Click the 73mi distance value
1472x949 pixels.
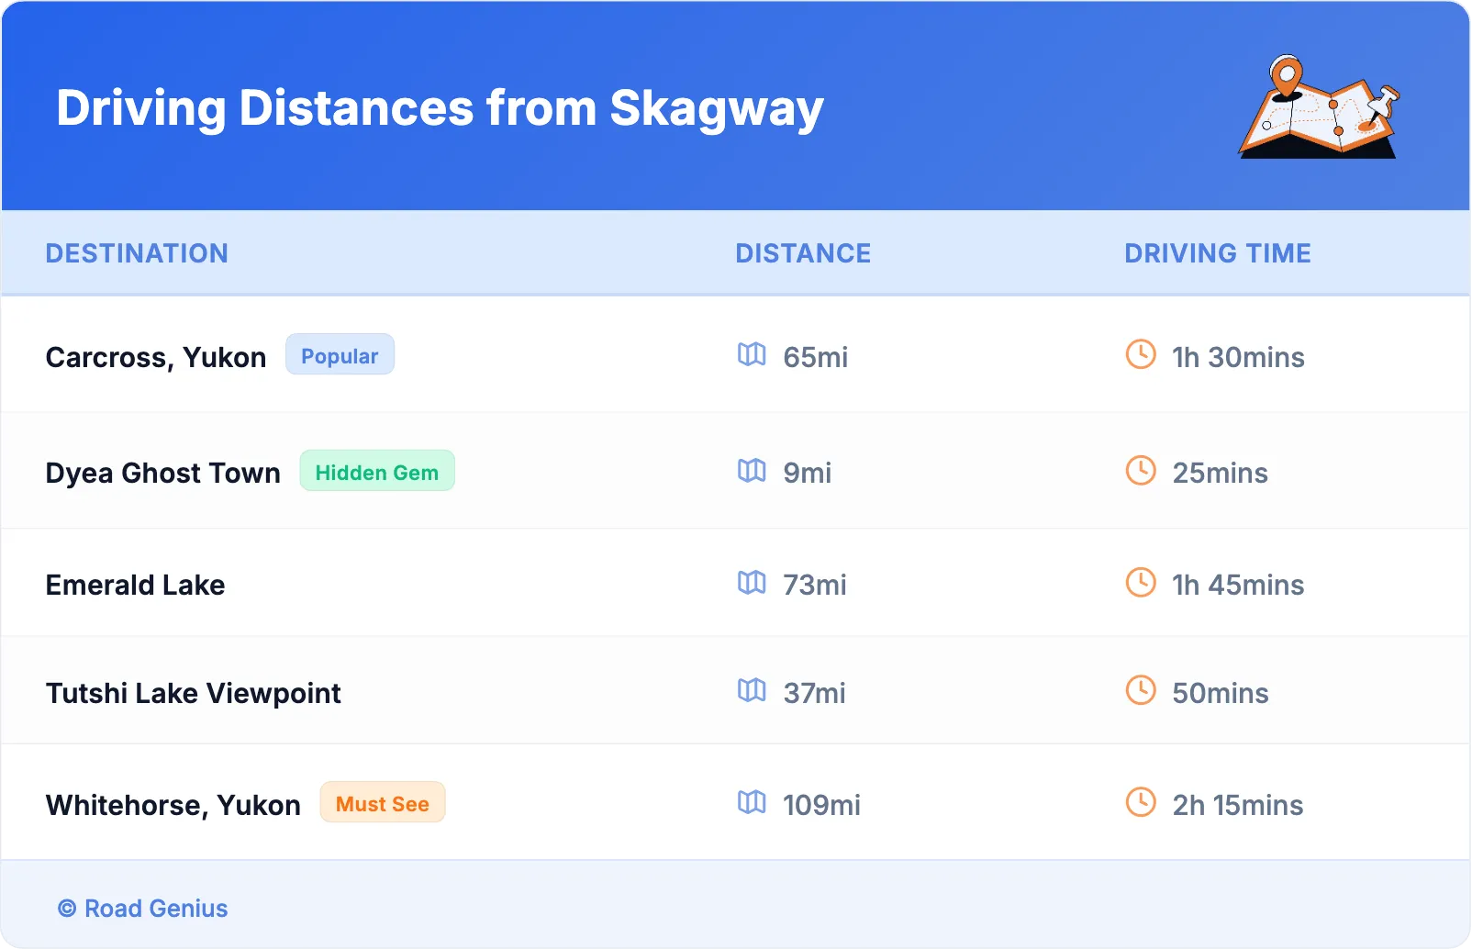coord(815,585)
